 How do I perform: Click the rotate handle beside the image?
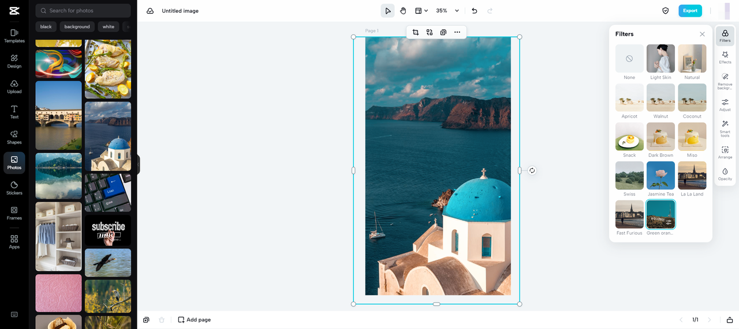(532, 171)
